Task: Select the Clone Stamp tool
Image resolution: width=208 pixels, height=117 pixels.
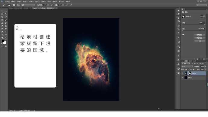Action: tap(2, 23)
